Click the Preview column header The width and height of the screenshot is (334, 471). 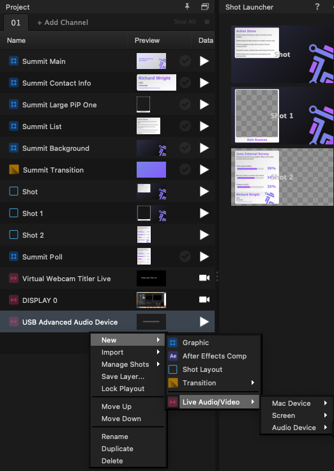point(147,40)
